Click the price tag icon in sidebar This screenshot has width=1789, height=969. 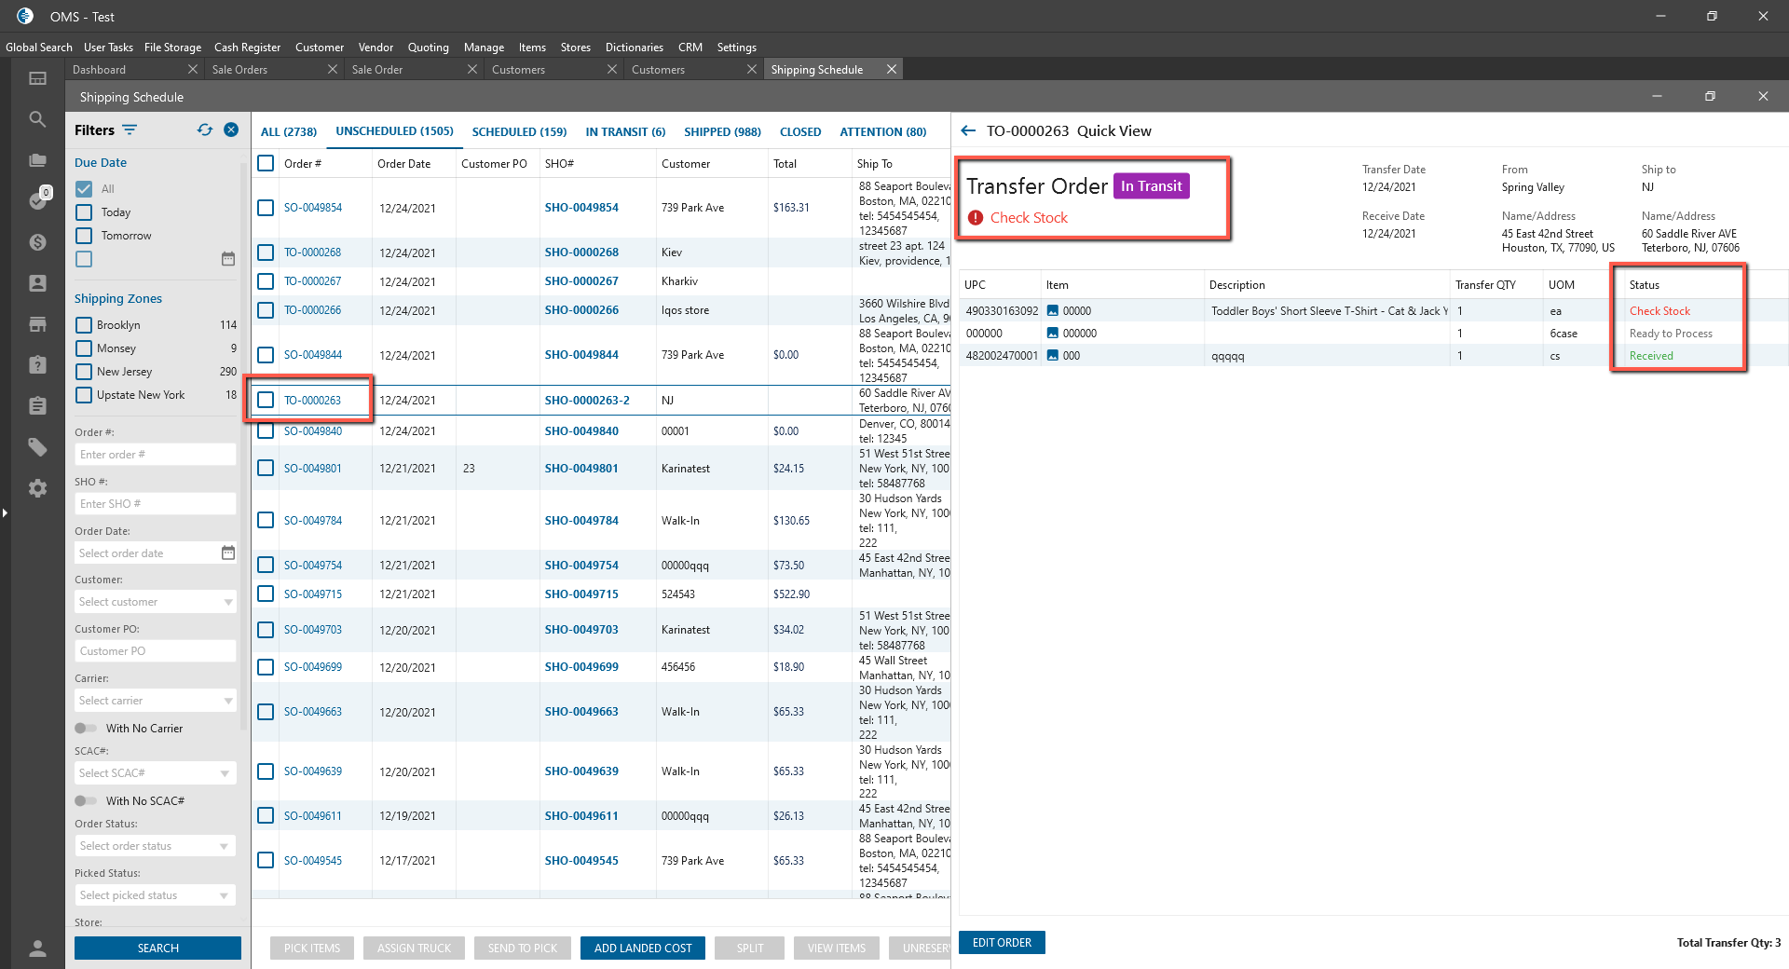coord(37,447)
